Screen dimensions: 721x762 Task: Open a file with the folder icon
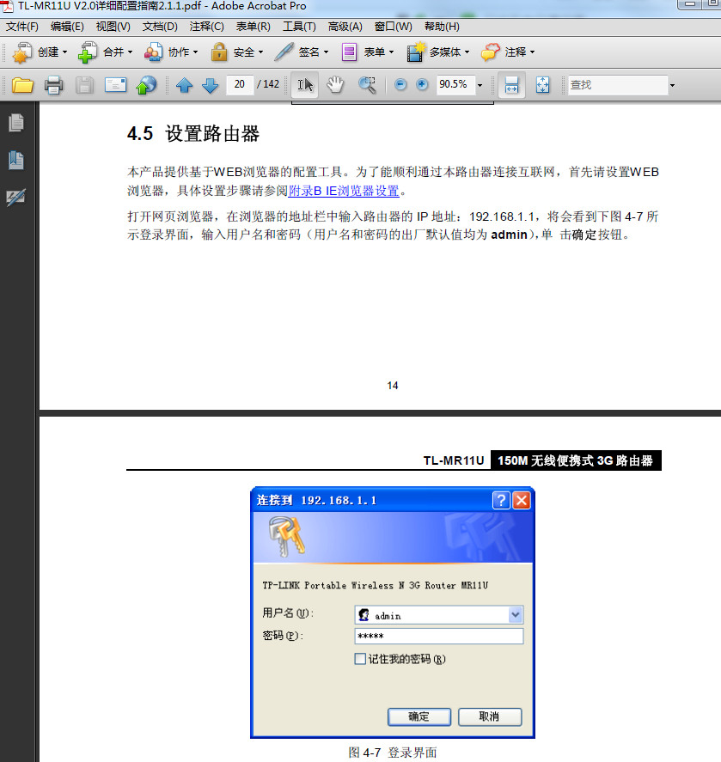pyautogui.click(x=22, y=85)
